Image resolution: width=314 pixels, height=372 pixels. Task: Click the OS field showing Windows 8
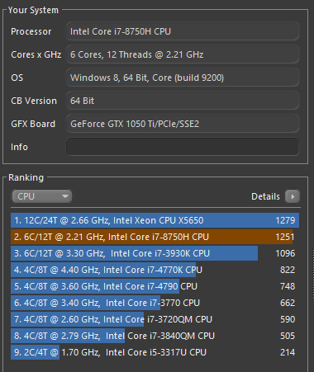183,78
